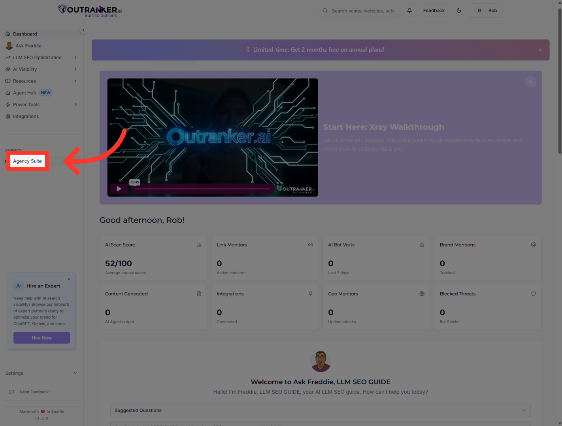Click the "Good afternoon, Rob!" greeting
This screenshot has width=562, height=426.
click(142, 220)
